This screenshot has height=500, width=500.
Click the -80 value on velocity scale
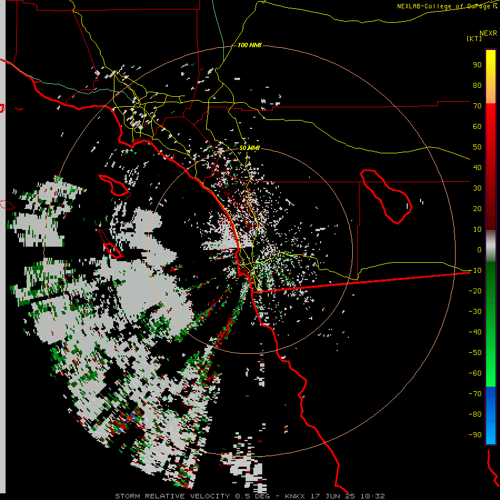coord(475,414)
